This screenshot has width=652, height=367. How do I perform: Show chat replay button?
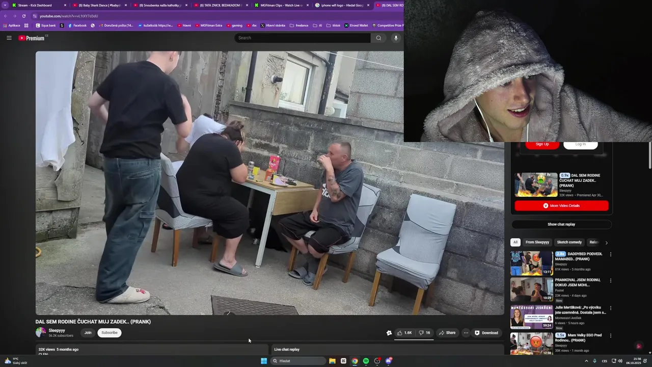[x=561, y=224]
